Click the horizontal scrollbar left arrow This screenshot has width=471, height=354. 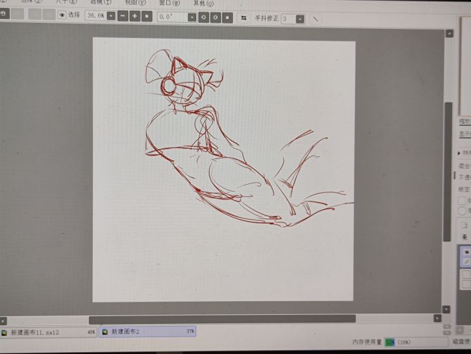click(3, 321)
